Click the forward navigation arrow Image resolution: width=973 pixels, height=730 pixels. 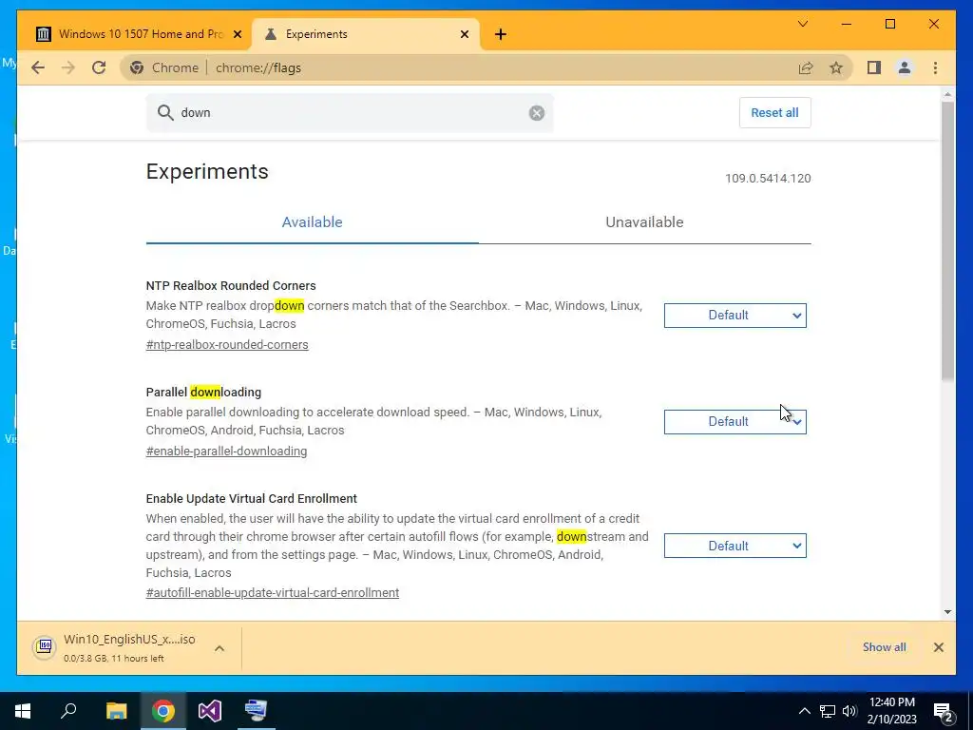68,67
